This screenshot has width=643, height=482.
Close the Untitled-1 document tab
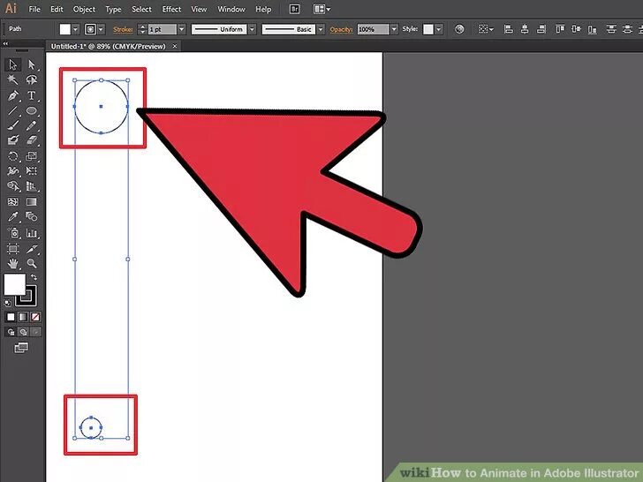point(175,46)
